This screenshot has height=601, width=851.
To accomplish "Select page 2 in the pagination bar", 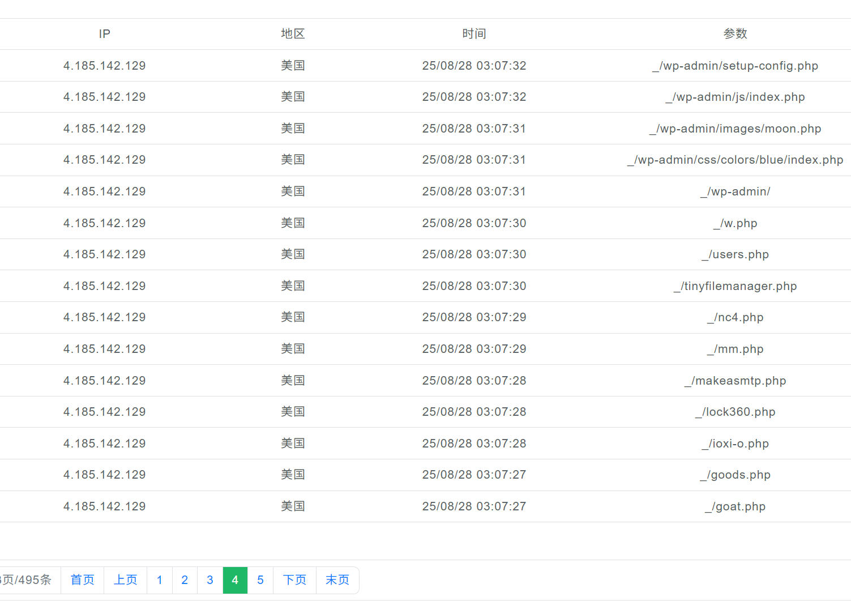I will point(185,580).
